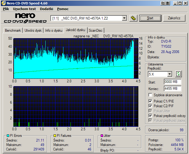The height and width of the screenshot is (154, 189).
Task: Click the Zakończ button
Action: tap(174, 18)
